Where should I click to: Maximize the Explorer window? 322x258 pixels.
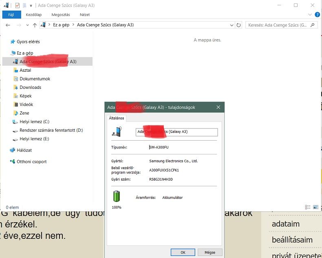(x=296, y=5)
